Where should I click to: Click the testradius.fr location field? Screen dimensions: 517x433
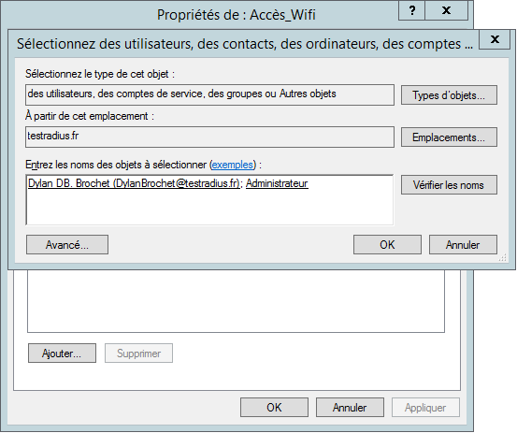tap(209, 137)
